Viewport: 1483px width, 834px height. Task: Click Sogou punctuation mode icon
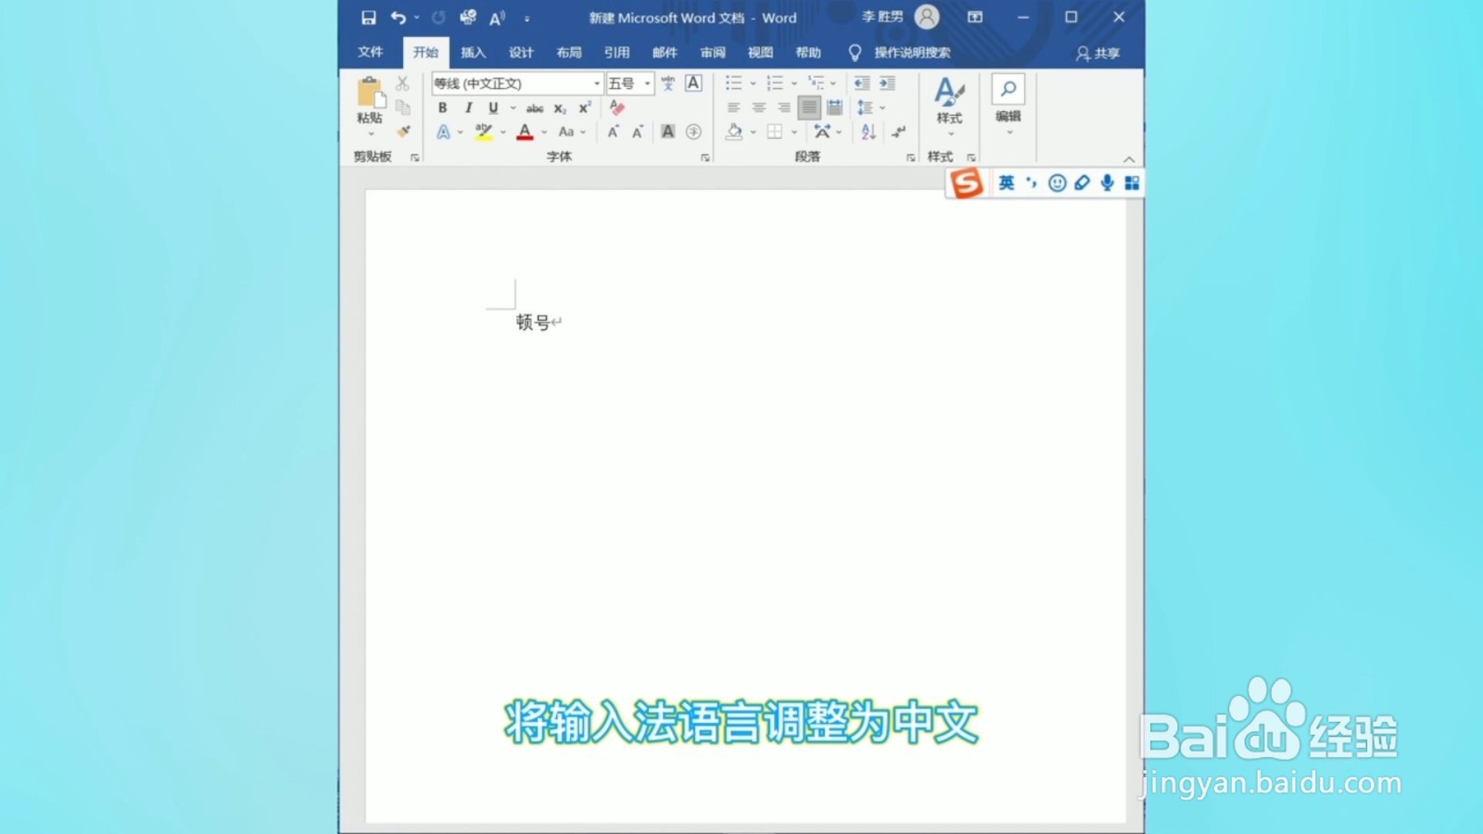1032,183
